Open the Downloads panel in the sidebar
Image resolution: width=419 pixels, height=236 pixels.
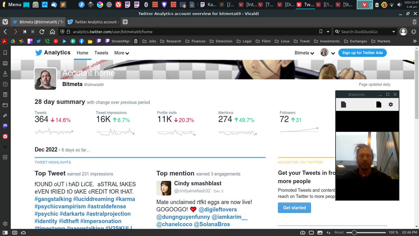tap(5, 74)
